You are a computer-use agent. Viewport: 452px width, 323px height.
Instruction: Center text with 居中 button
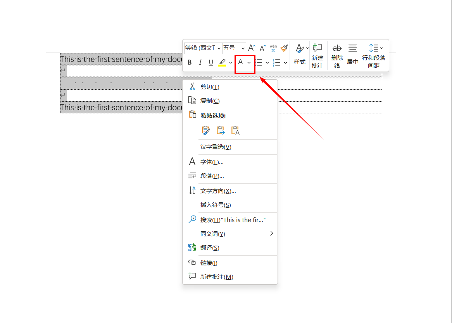[352, 54]
